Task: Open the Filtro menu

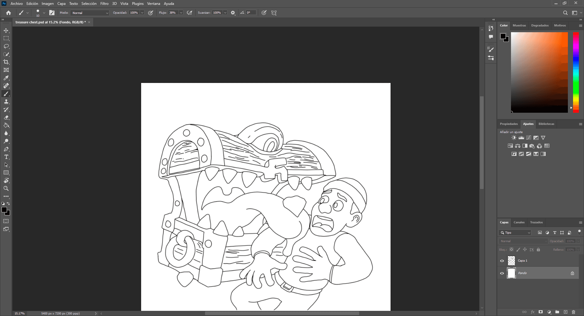Action: tap(104, 4)
